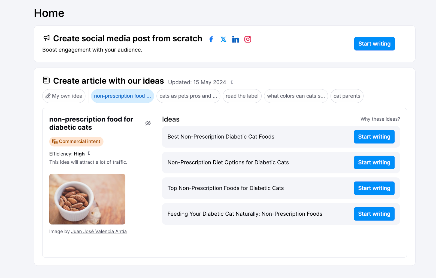436x278 pixels.
Task: Switch to the 'read the label' topic tab
Action: pos(242,96)
